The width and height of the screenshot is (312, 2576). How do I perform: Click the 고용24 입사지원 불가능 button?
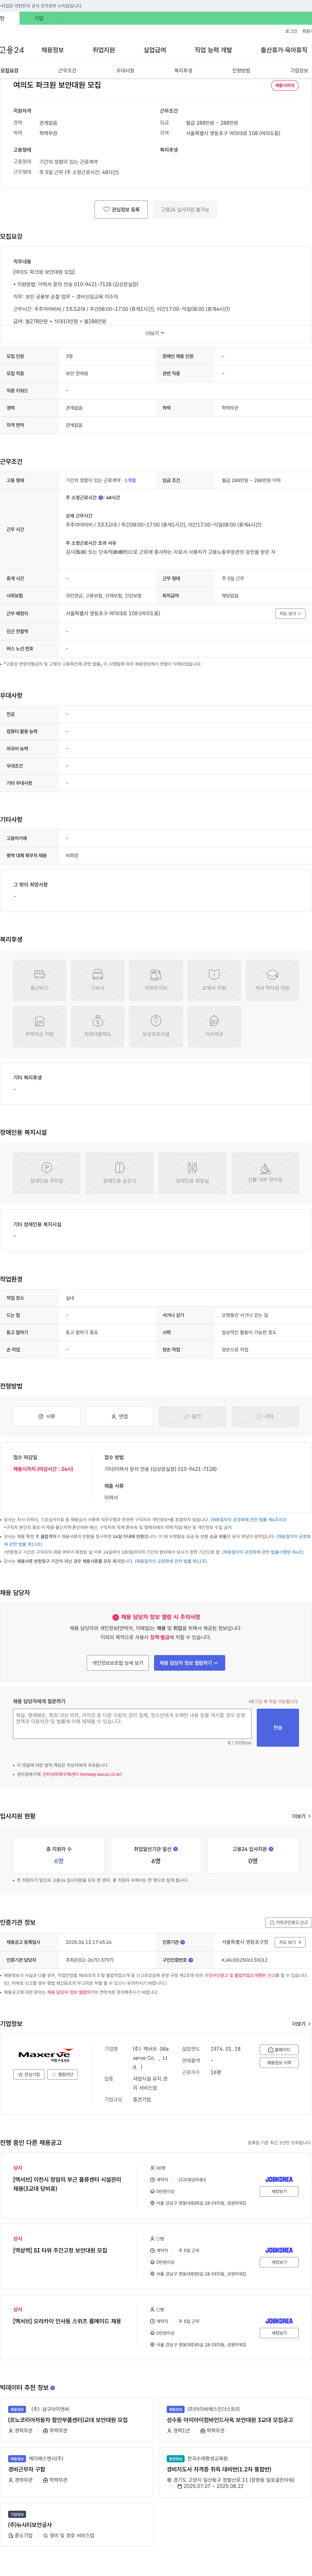pyautogui.click(x=185, y=210)
